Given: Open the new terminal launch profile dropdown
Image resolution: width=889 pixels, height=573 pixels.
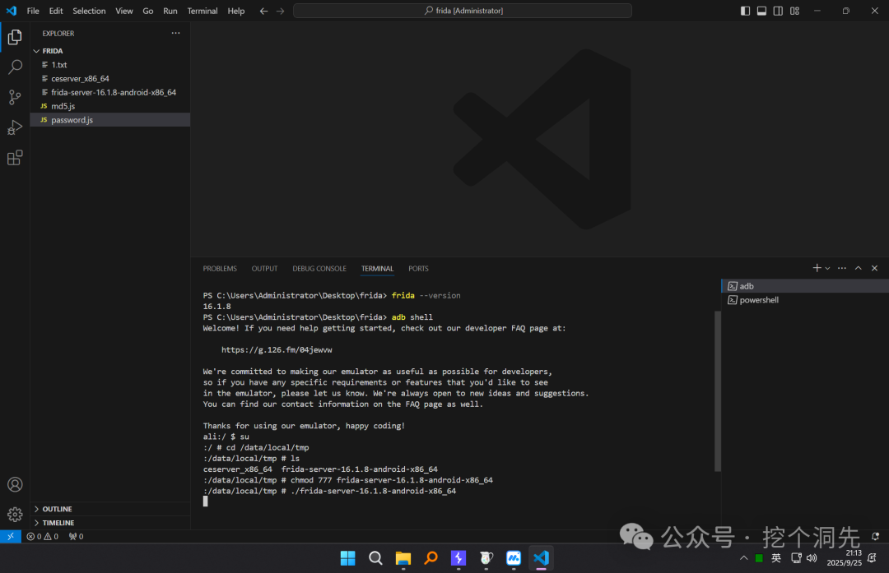Looking at the screenshot, I should tap(828, 268).
